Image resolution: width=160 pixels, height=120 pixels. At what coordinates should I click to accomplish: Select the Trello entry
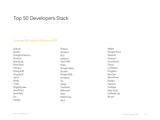[16, 84]
